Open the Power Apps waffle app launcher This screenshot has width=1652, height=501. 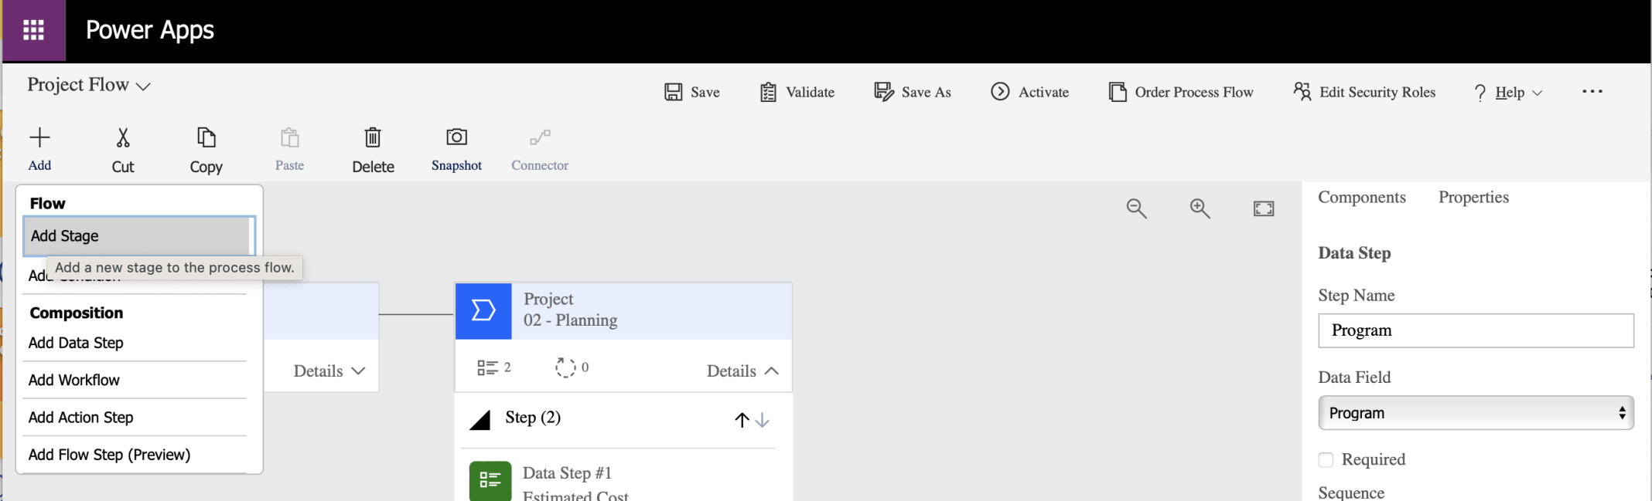(x=34, y=30)
